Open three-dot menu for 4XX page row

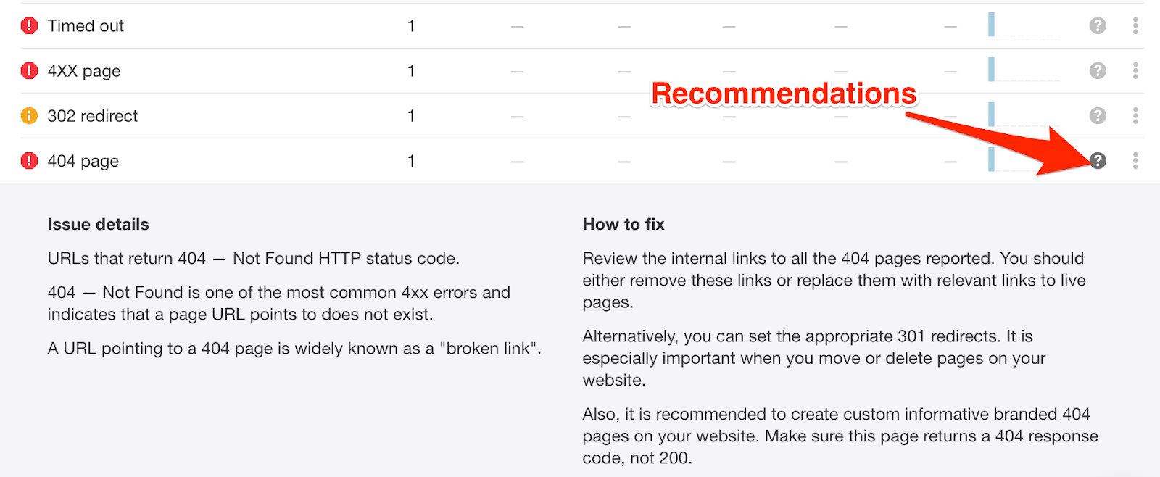coord(1135,71)
